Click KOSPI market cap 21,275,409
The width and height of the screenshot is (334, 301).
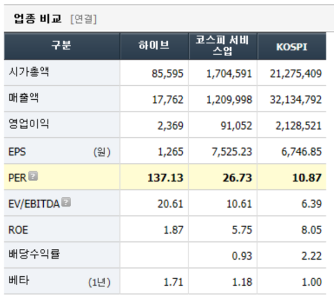pos(296,74)
